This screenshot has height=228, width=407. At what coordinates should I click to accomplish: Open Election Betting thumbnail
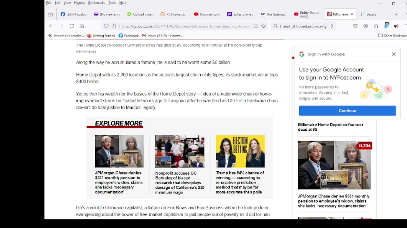pos(240,151)
